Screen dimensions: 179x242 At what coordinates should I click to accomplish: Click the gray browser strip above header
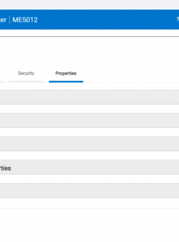(89, 4)
